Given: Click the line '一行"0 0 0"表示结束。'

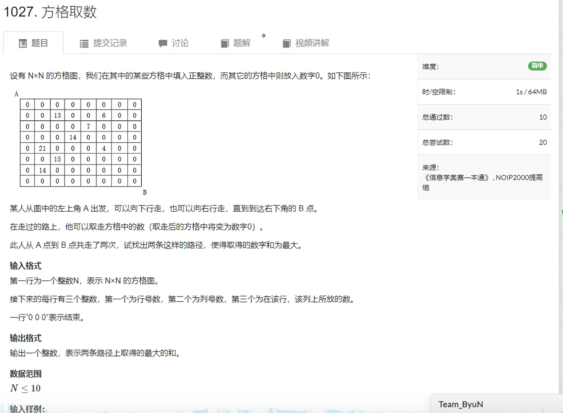Looking at the screenshot, I should pos(48,317).
